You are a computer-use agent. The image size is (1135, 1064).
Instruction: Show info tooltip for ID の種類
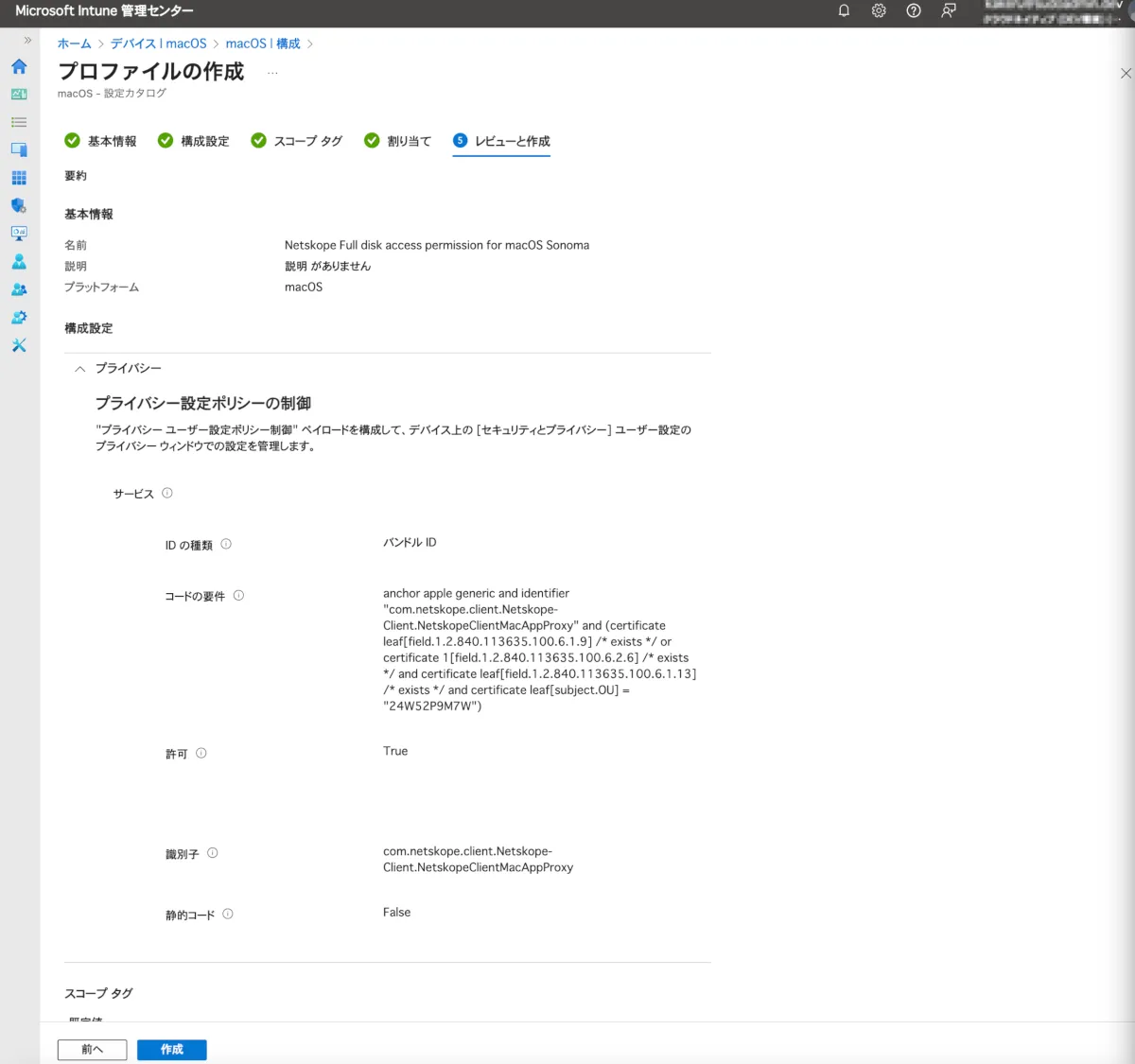click(226, 544)
